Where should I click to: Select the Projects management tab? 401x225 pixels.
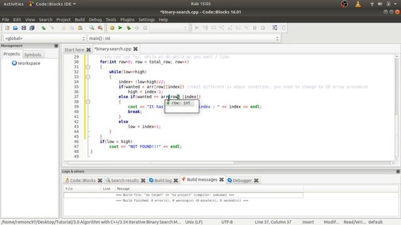(11, 54)
